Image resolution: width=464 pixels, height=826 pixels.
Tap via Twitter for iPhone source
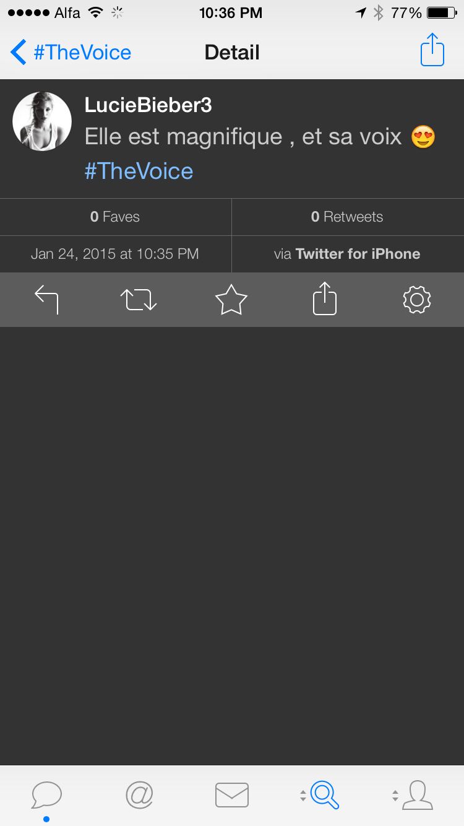[x=347, y=254]
